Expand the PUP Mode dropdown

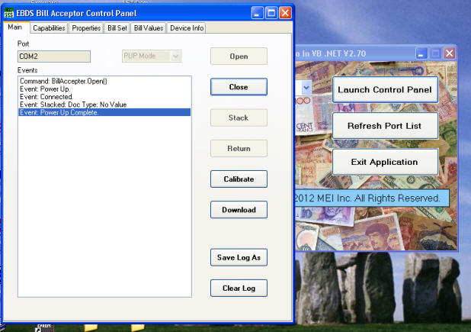176,56
